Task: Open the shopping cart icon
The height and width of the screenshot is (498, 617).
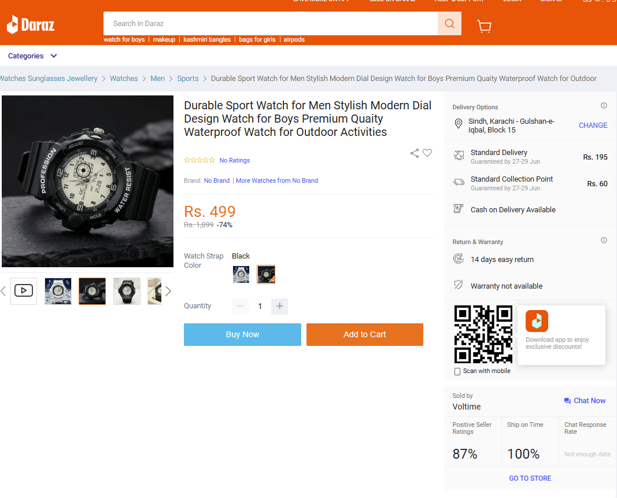Action: point(484,26)
